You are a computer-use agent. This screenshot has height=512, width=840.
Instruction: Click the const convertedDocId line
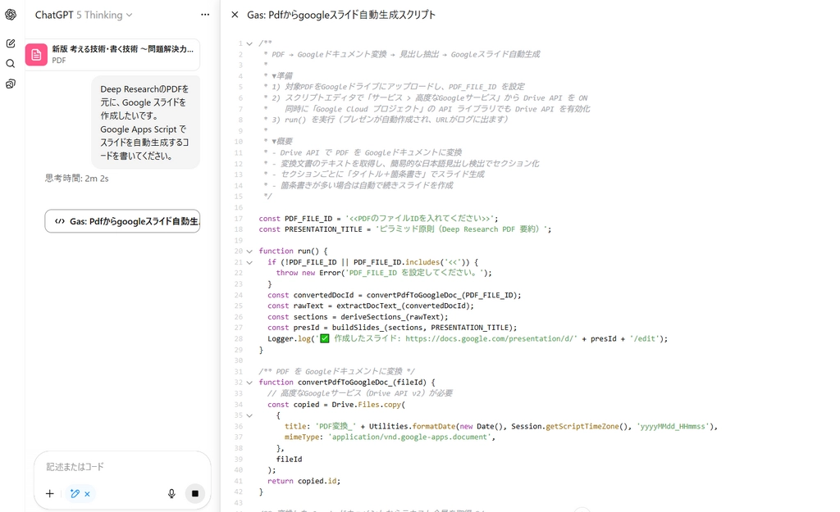pos(395,295)
